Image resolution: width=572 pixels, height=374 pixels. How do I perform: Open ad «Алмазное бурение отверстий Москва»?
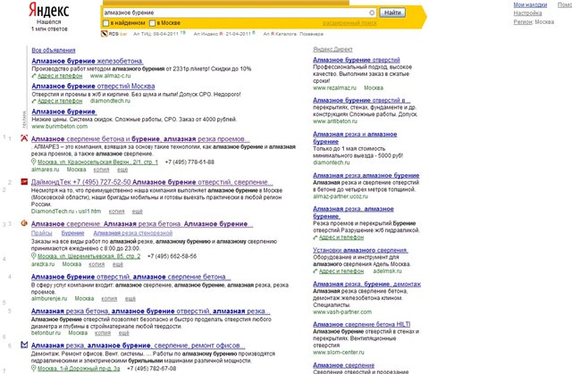pyautogui.click(x=93, y=86)
